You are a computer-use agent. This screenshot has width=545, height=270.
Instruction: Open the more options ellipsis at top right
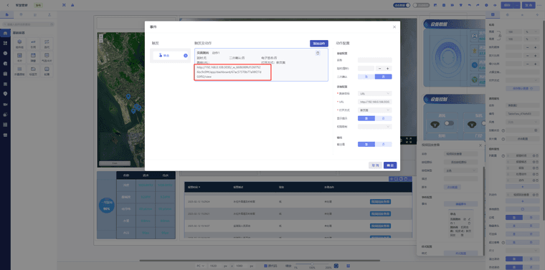pos(539,5)
